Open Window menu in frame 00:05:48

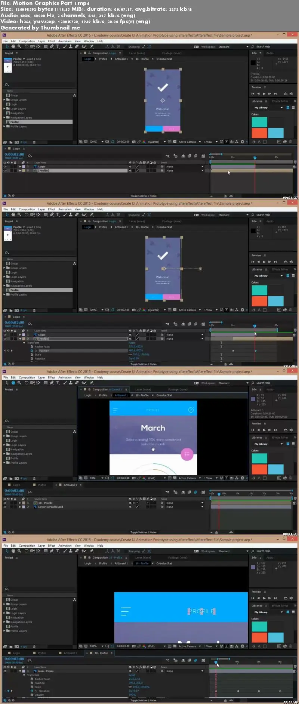point(89,546)
